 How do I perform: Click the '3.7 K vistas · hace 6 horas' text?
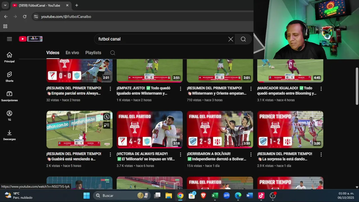click(x=135, y=166)
